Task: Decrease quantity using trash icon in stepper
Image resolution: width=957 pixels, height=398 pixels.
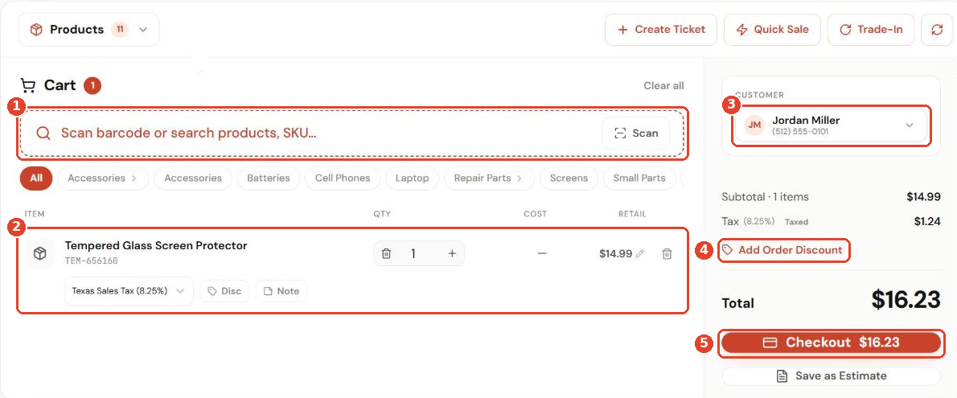Action: pyautogui.click(x=386, y=253)
